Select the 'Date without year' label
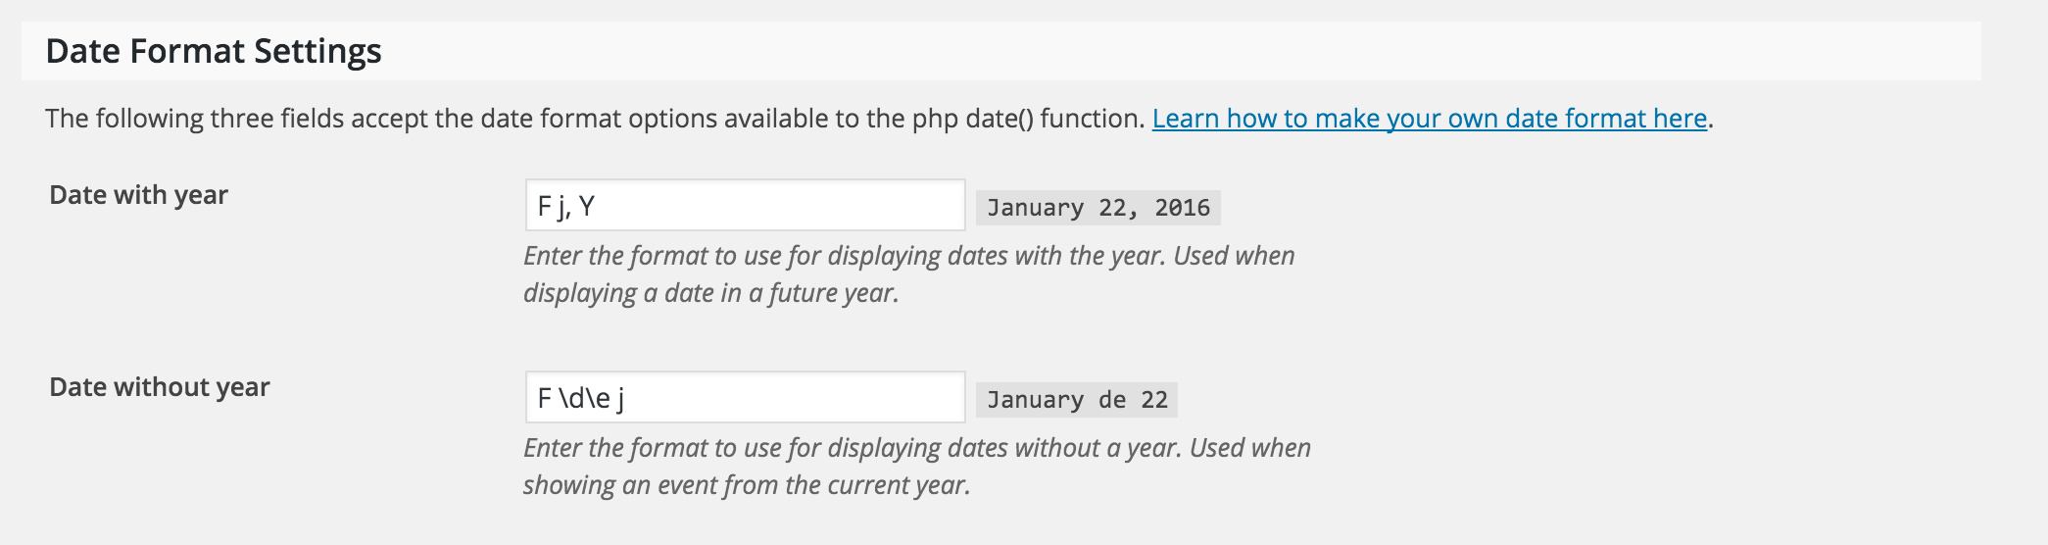 pos(159,387)
